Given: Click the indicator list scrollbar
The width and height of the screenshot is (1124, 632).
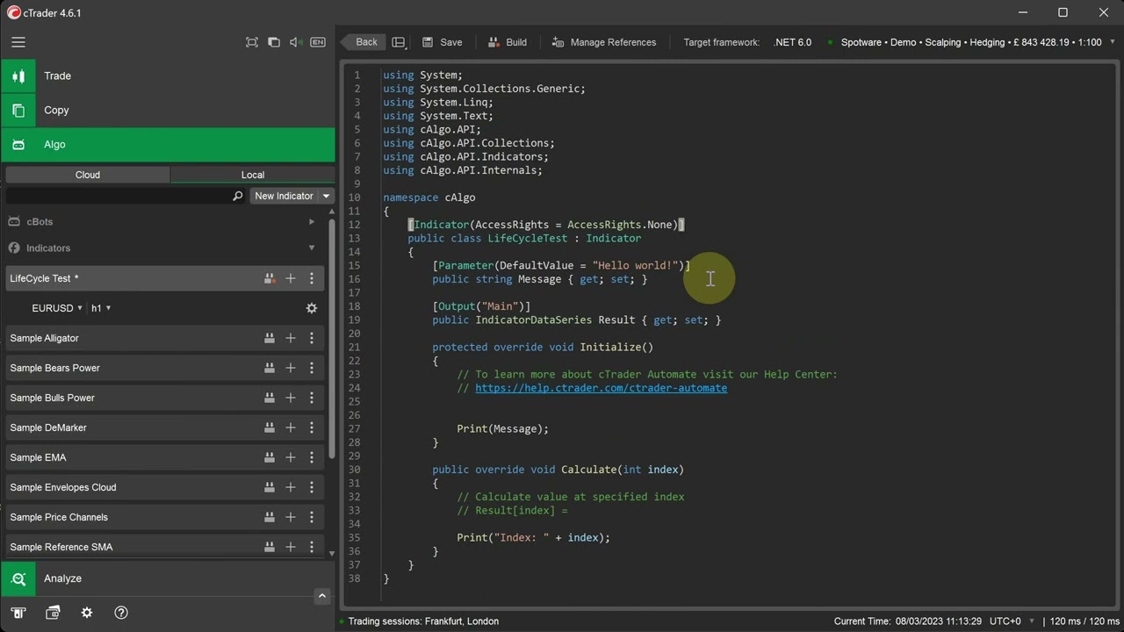Looking at the screenshot, I should point(331,338).
